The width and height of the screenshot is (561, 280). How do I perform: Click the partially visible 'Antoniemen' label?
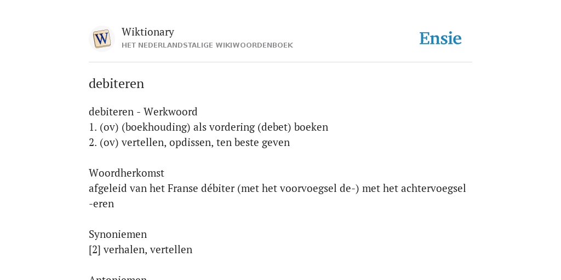coord(118,277)
